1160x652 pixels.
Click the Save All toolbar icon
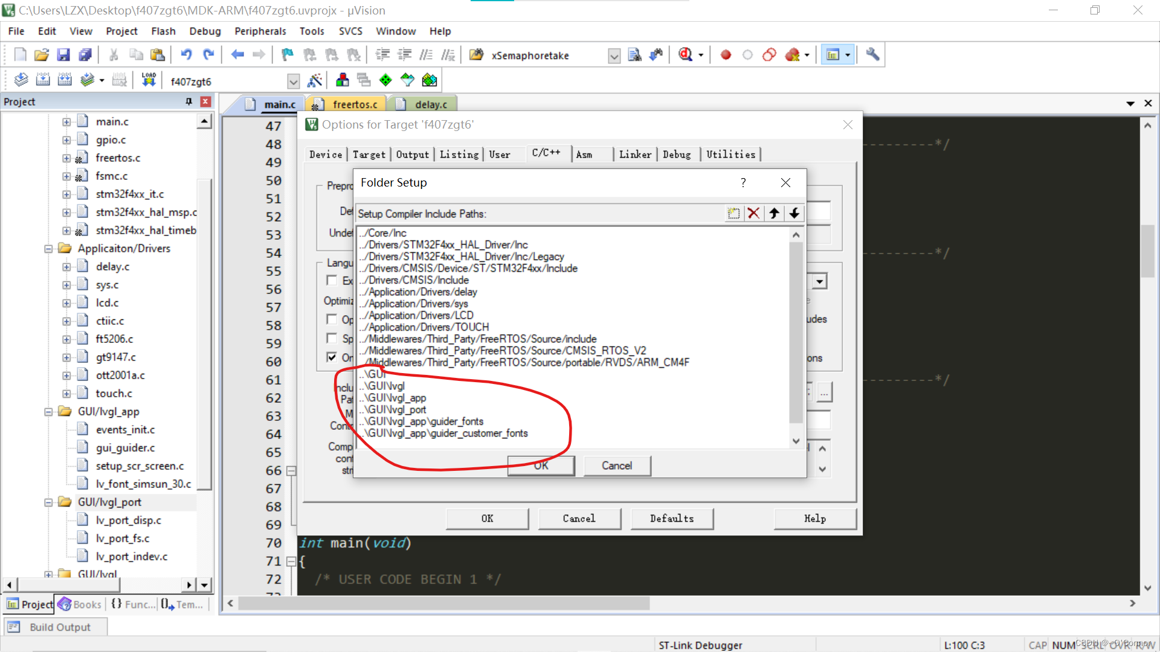(x=85, y=55)
